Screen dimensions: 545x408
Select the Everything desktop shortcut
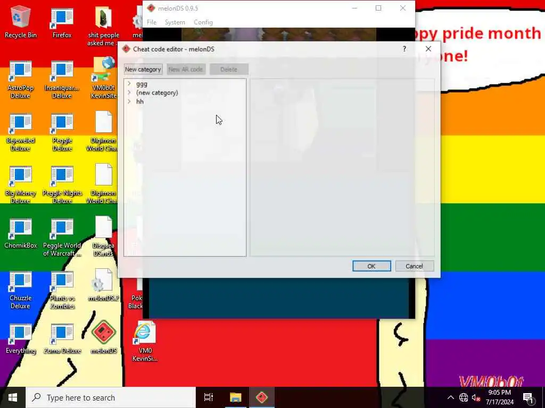21,338
